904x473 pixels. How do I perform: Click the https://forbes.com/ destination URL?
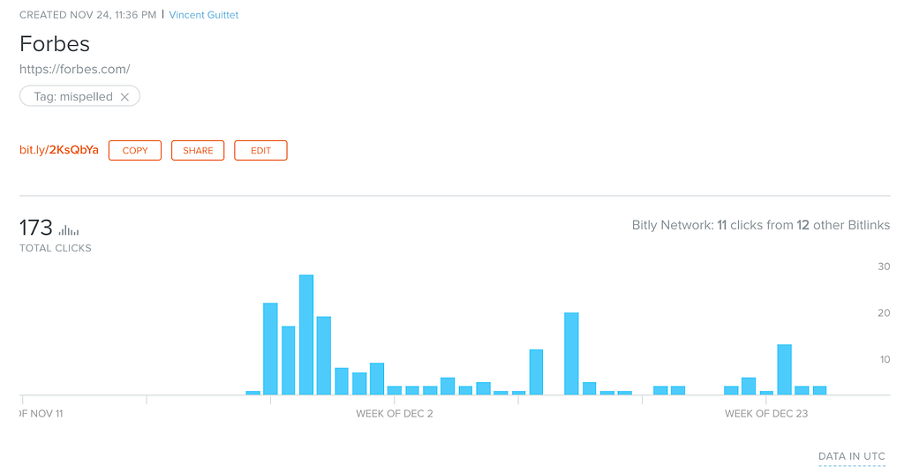[x=75, y=69]
